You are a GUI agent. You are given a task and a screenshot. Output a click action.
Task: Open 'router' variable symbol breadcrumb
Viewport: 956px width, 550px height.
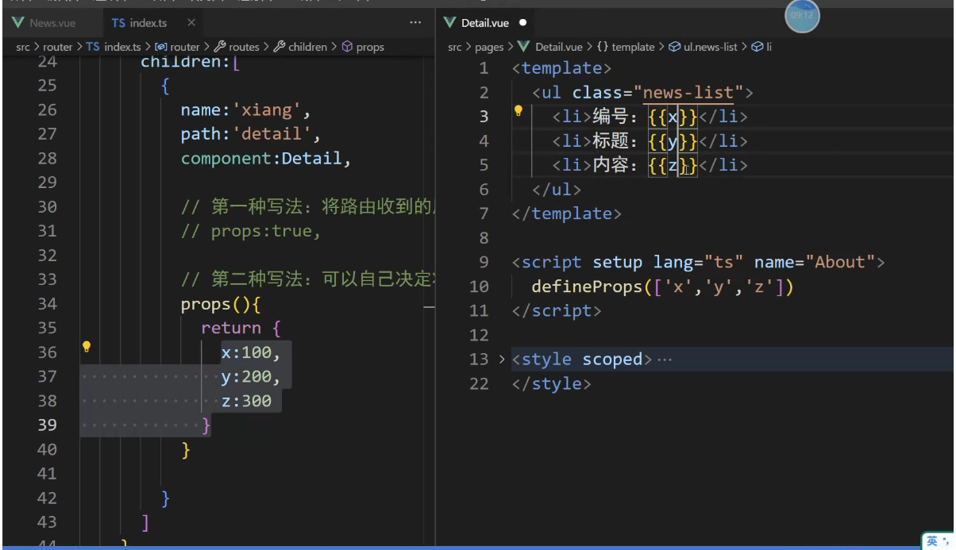184,47
